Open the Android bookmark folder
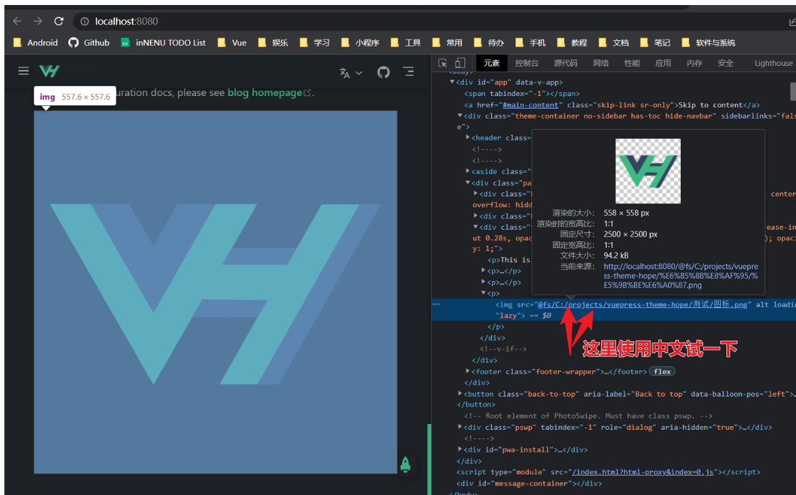The width and height of the screenshot is (796, 495). [36, 43]
